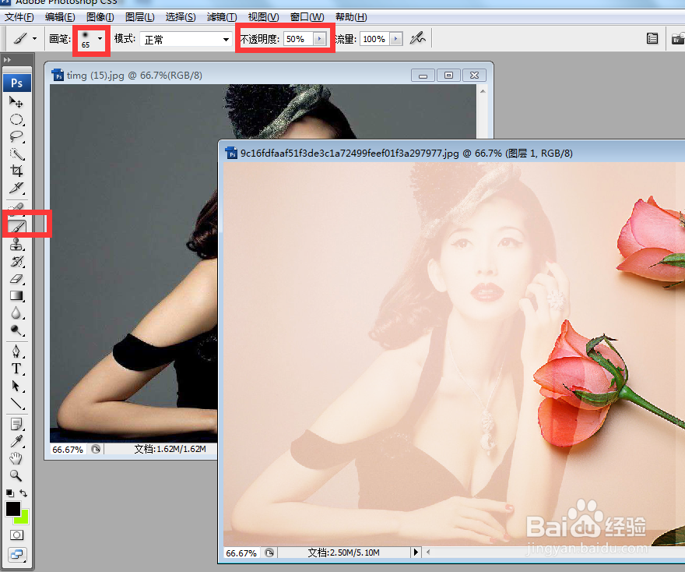
Task: Open the Bridge button in options bar
Action: pyautogui.click(x=676, y=38)
